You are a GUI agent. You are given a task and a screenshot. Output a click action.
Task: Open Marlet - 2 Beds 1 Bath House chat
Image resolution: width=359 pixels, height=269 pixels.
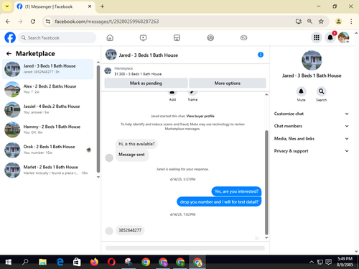pos(48,170)
